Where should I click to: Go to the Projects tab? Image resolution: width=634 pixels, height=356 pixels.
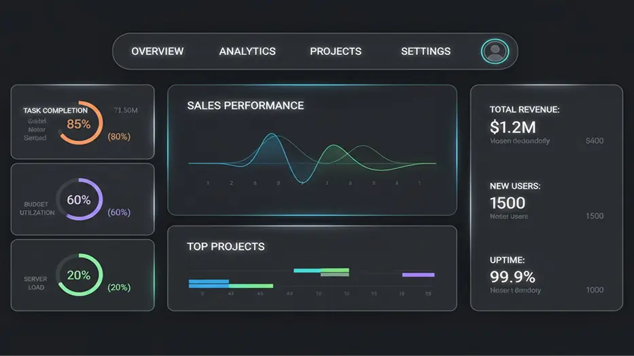(336, 52)
